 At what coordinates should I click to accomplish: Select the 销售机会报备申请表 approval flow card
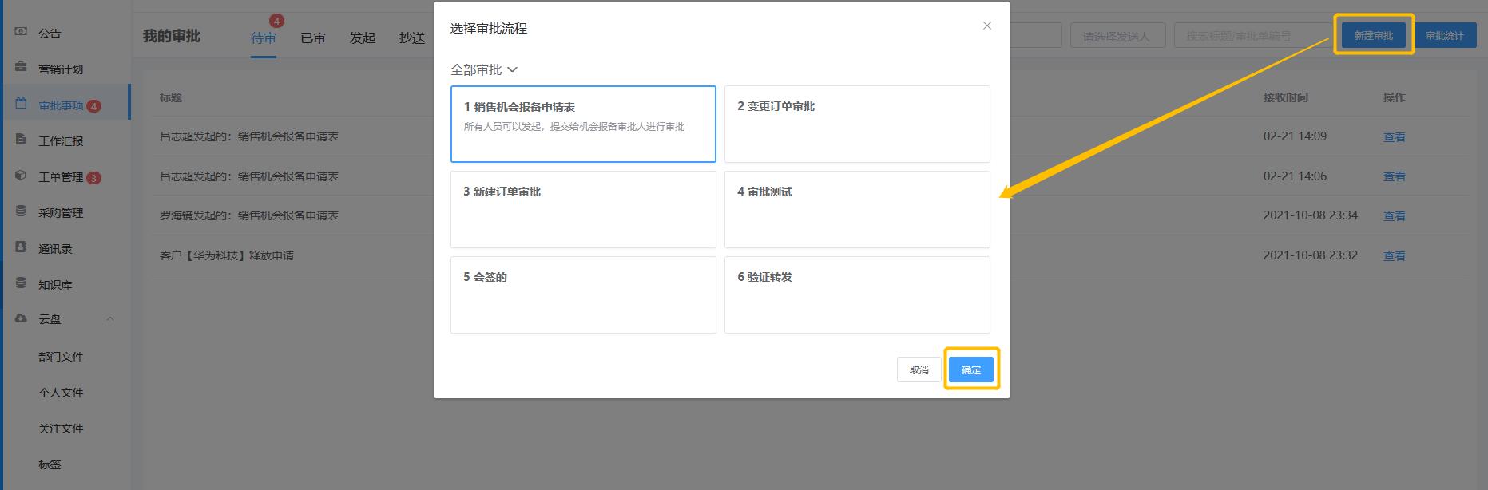tap(583, 124)
